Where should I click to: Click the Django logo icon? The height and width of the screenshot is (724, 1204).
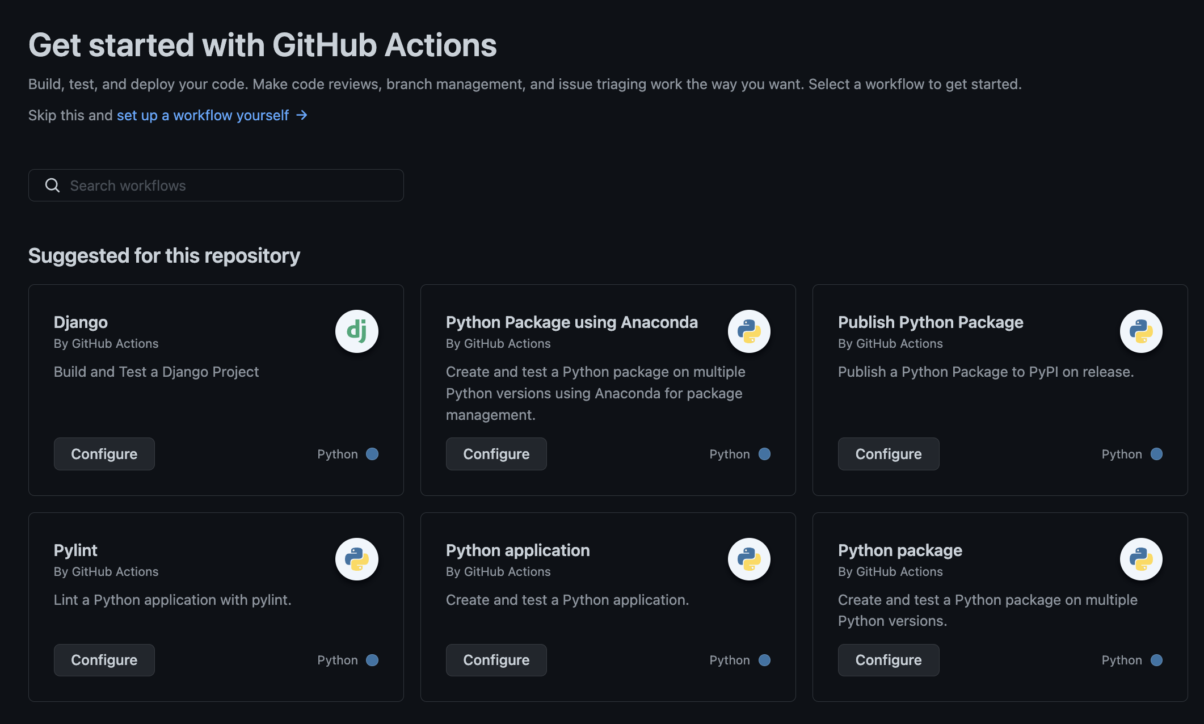(x=356, y=331)
